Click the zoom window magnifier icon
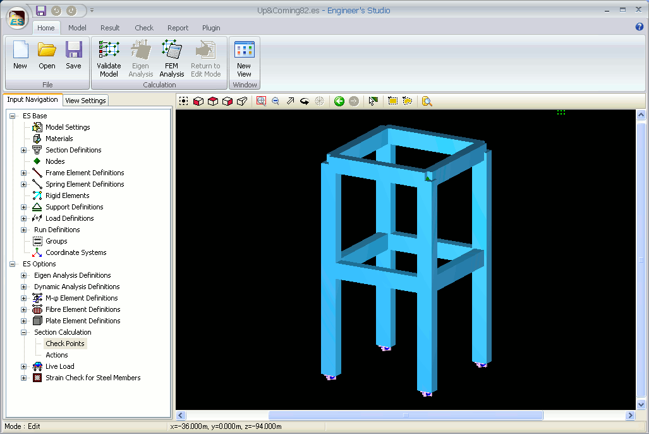The width and height of the screenshot is (649, 434). [x=261, y=101]
